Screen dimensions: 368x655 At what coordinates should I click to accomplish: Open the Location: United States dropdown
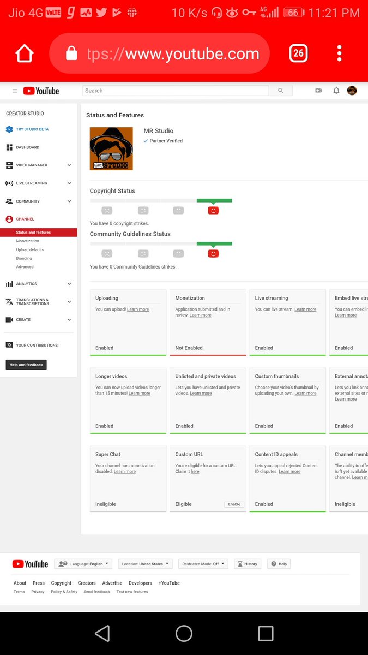pos(145,564)
